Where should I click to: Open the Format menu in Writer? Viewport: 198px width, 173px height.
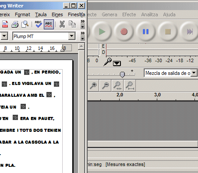(22, 14)
